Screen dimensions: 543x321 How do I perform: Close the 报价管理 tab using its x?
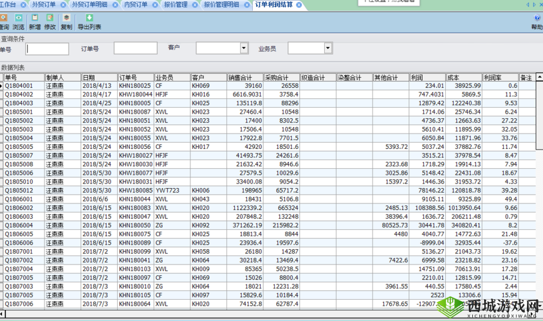tap(194, 4)
